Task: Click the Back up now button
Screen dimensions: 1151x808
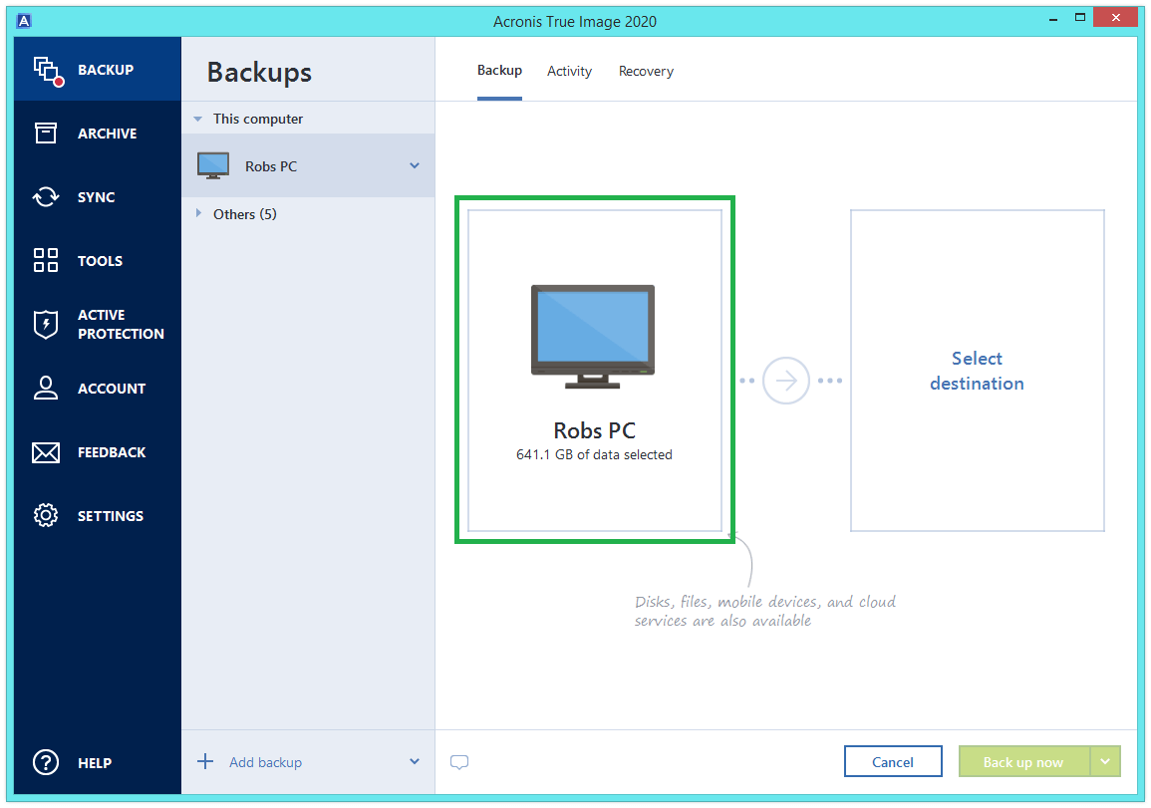Action: [x=1024, y=760]
